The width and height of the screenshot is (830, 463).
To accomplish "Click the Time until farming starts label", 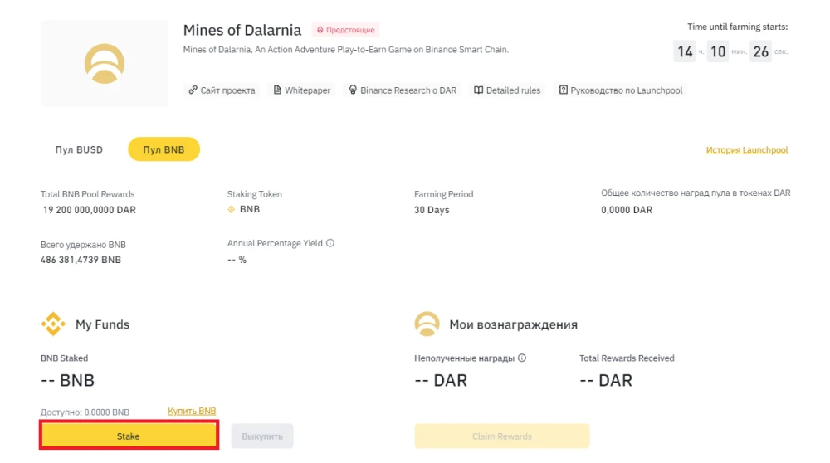I will (x=737, y=27).
